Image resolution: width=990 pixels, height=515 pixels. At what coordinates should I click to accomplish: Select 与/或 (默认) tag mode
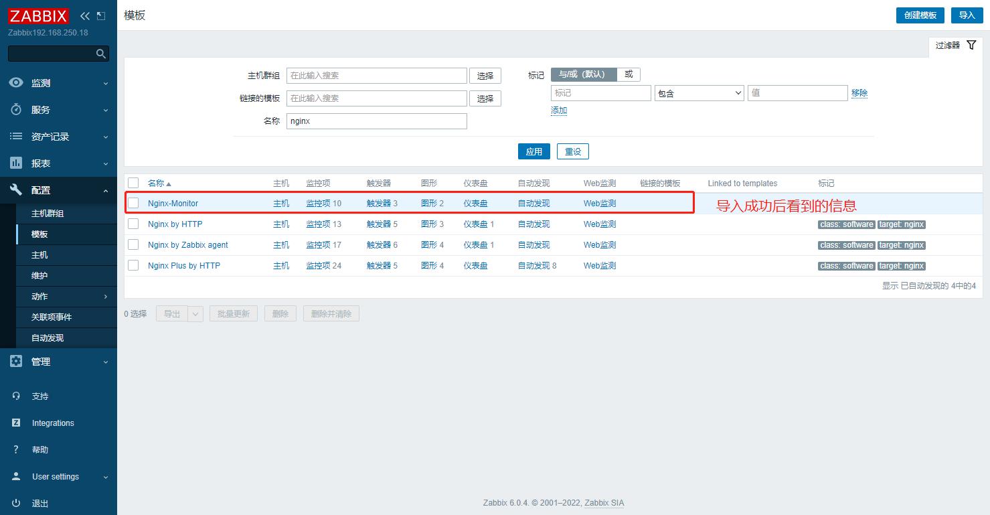click(584, 74)
